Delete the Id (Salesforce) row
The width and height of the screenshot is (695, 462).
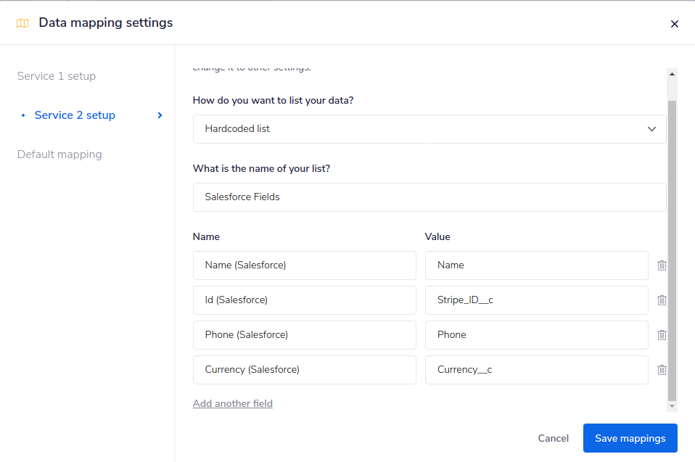pos(662,300)
